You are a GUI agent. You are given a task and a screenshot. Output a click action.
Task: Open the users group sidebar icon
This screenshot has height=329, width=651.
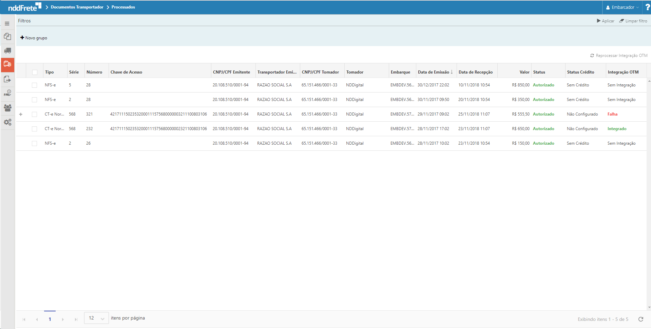pyautogui.click(x=7, y=108)
